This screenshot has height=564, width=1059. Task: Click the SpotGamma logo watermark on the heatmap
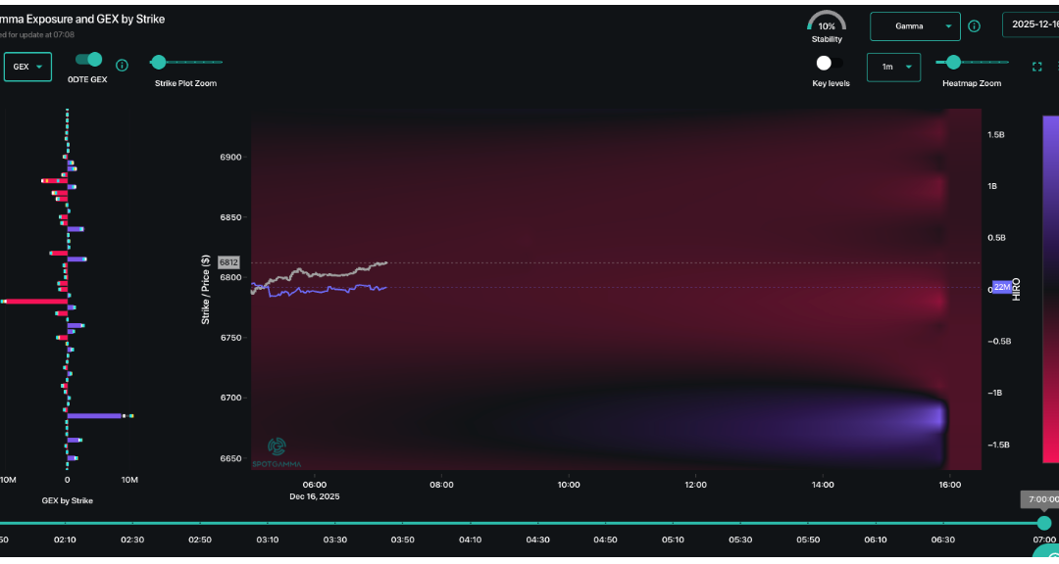276,450
